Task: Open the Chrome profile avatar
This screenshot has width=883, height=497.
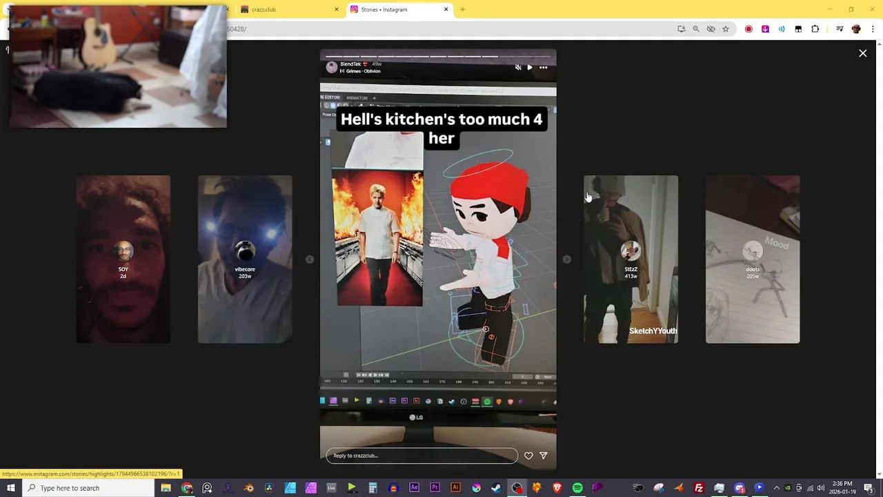Action: pos(856,29)
